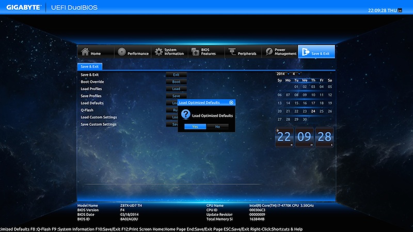Screen dimensions: 413x232
Task: Select the Save & Exit sub-tab
Action: (90, 67)
